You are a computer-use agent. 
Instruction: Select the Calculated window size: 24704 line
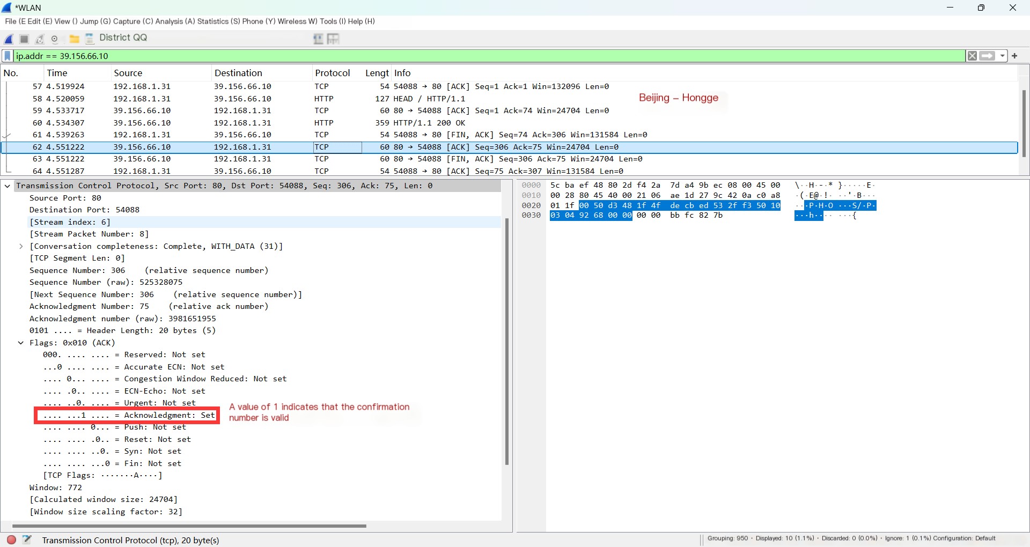click(103, 500)
